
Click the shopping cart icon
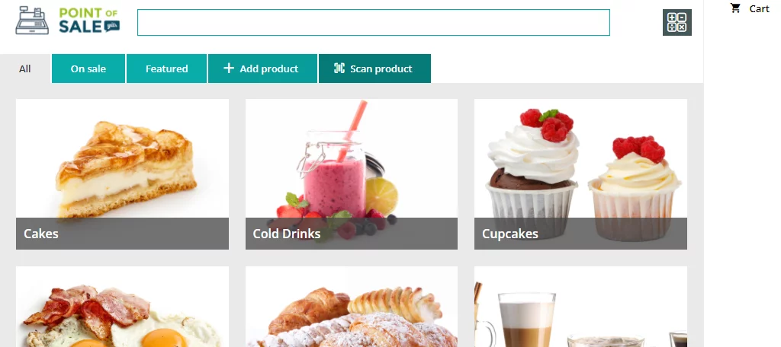coord(735,8)
